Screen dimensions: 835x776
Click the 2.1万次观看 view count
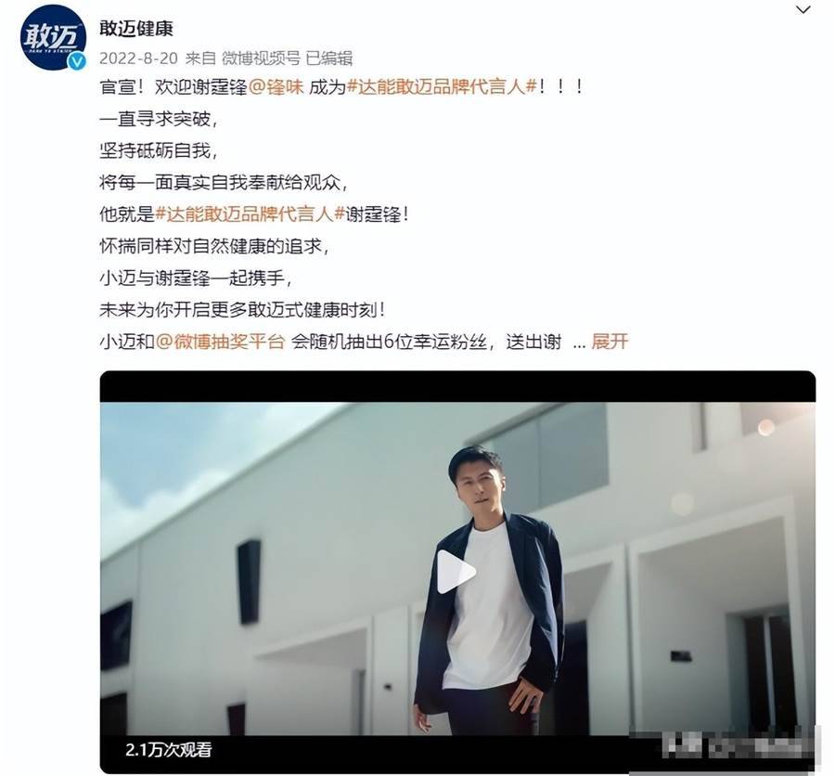coord(169,750)
